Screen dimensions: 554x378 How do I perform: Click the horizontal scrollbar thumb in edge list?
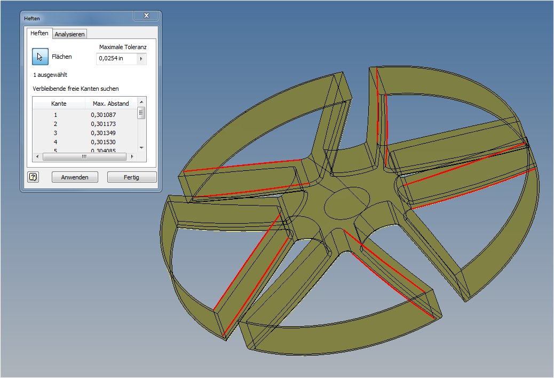[x=84, y=156]
